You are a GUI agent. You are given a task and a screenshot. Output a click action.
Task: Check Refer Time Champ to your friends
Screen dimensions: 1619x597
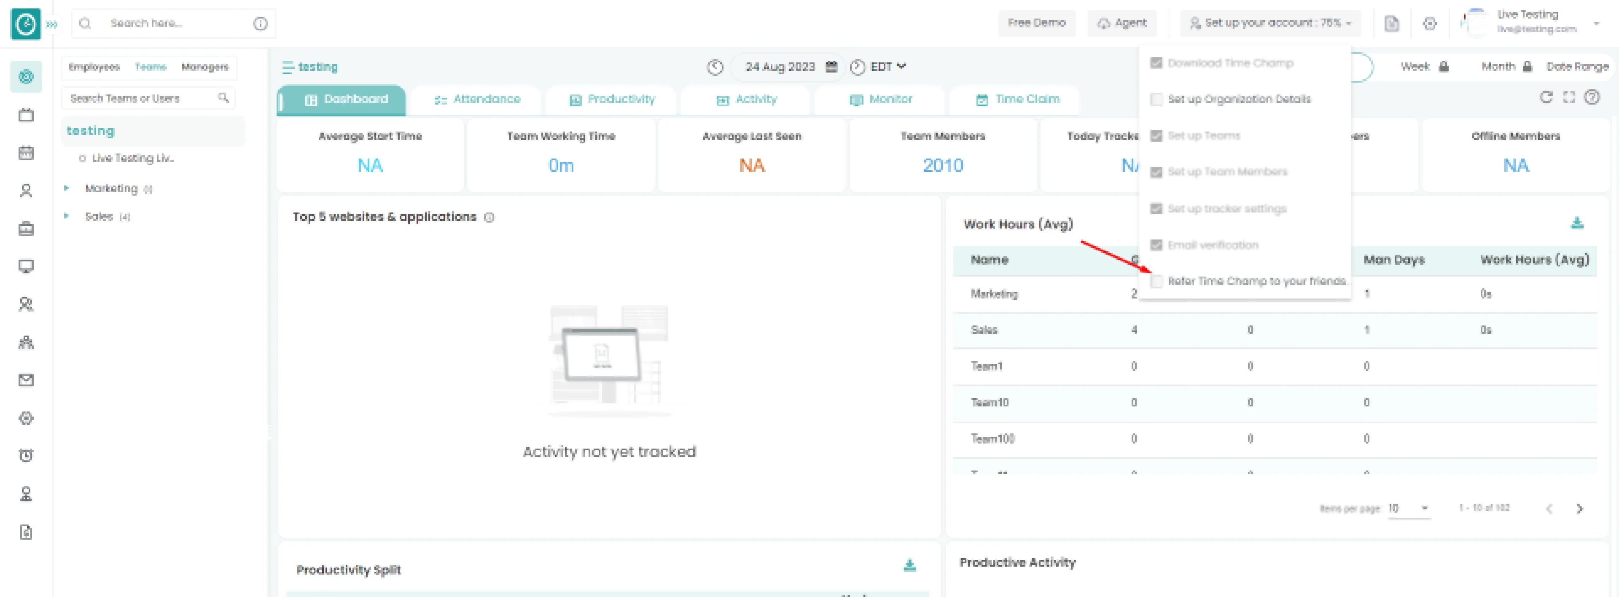point(1156,281)
